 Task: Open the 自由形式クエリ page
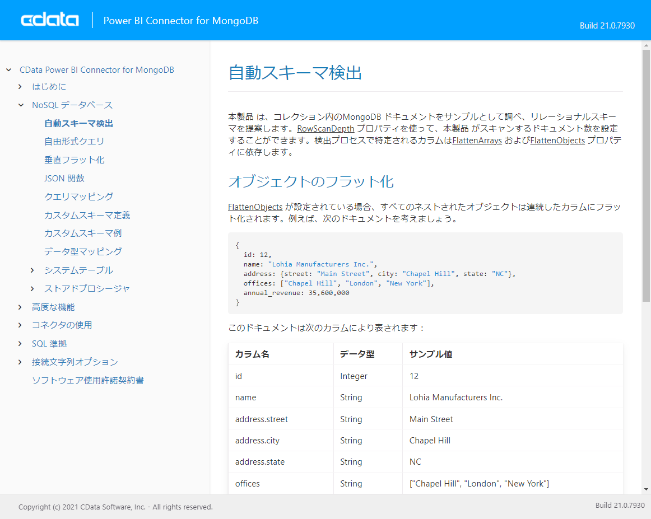(x=75, y=142)
